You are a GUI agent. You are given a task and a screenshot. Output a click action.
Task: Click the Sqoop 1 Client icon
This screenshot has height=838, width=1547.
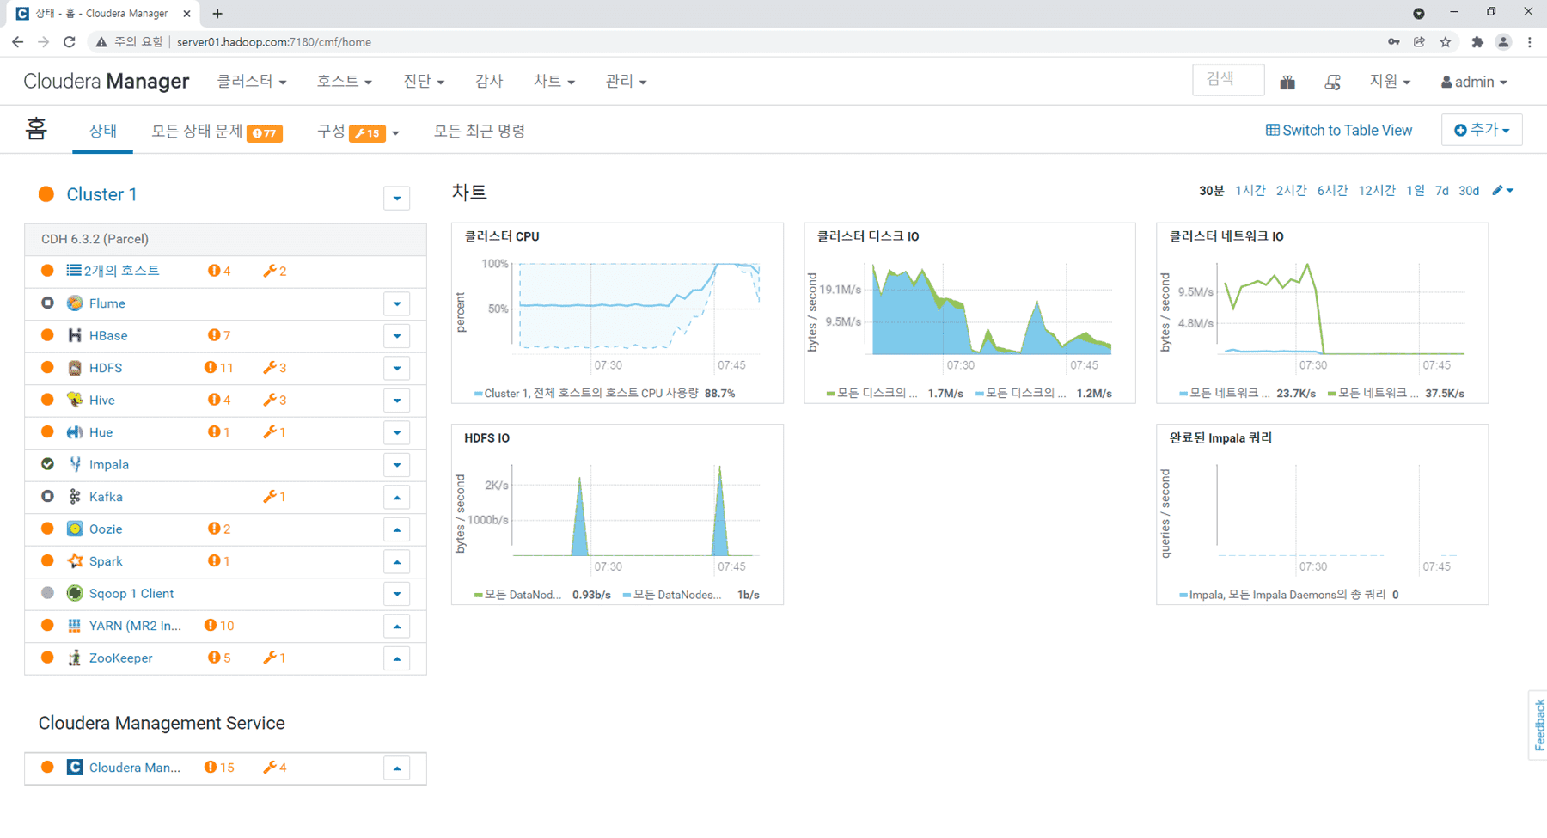coord(75,593)
